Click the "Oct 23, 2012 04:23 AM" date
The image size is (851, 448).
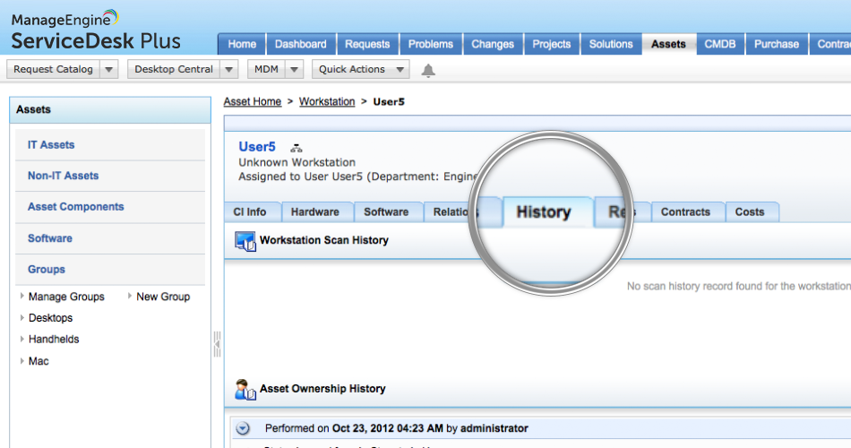pyautogui.click(x=388, y=428)
